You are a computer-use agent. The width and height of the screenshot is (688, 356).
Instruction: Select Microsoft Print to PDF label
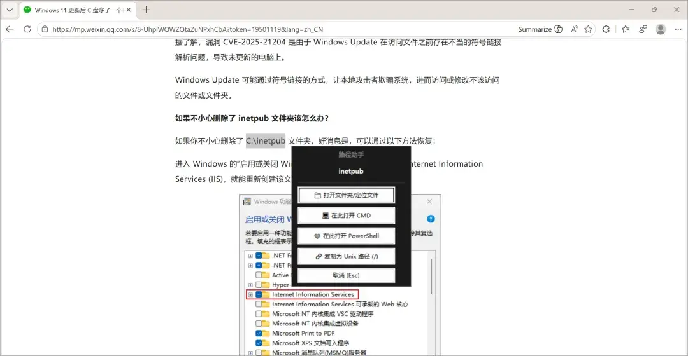(x=303, y=333)
